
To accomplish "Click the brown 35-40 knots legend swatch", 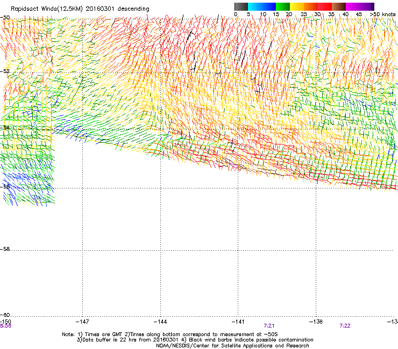I will pos(339,6).
